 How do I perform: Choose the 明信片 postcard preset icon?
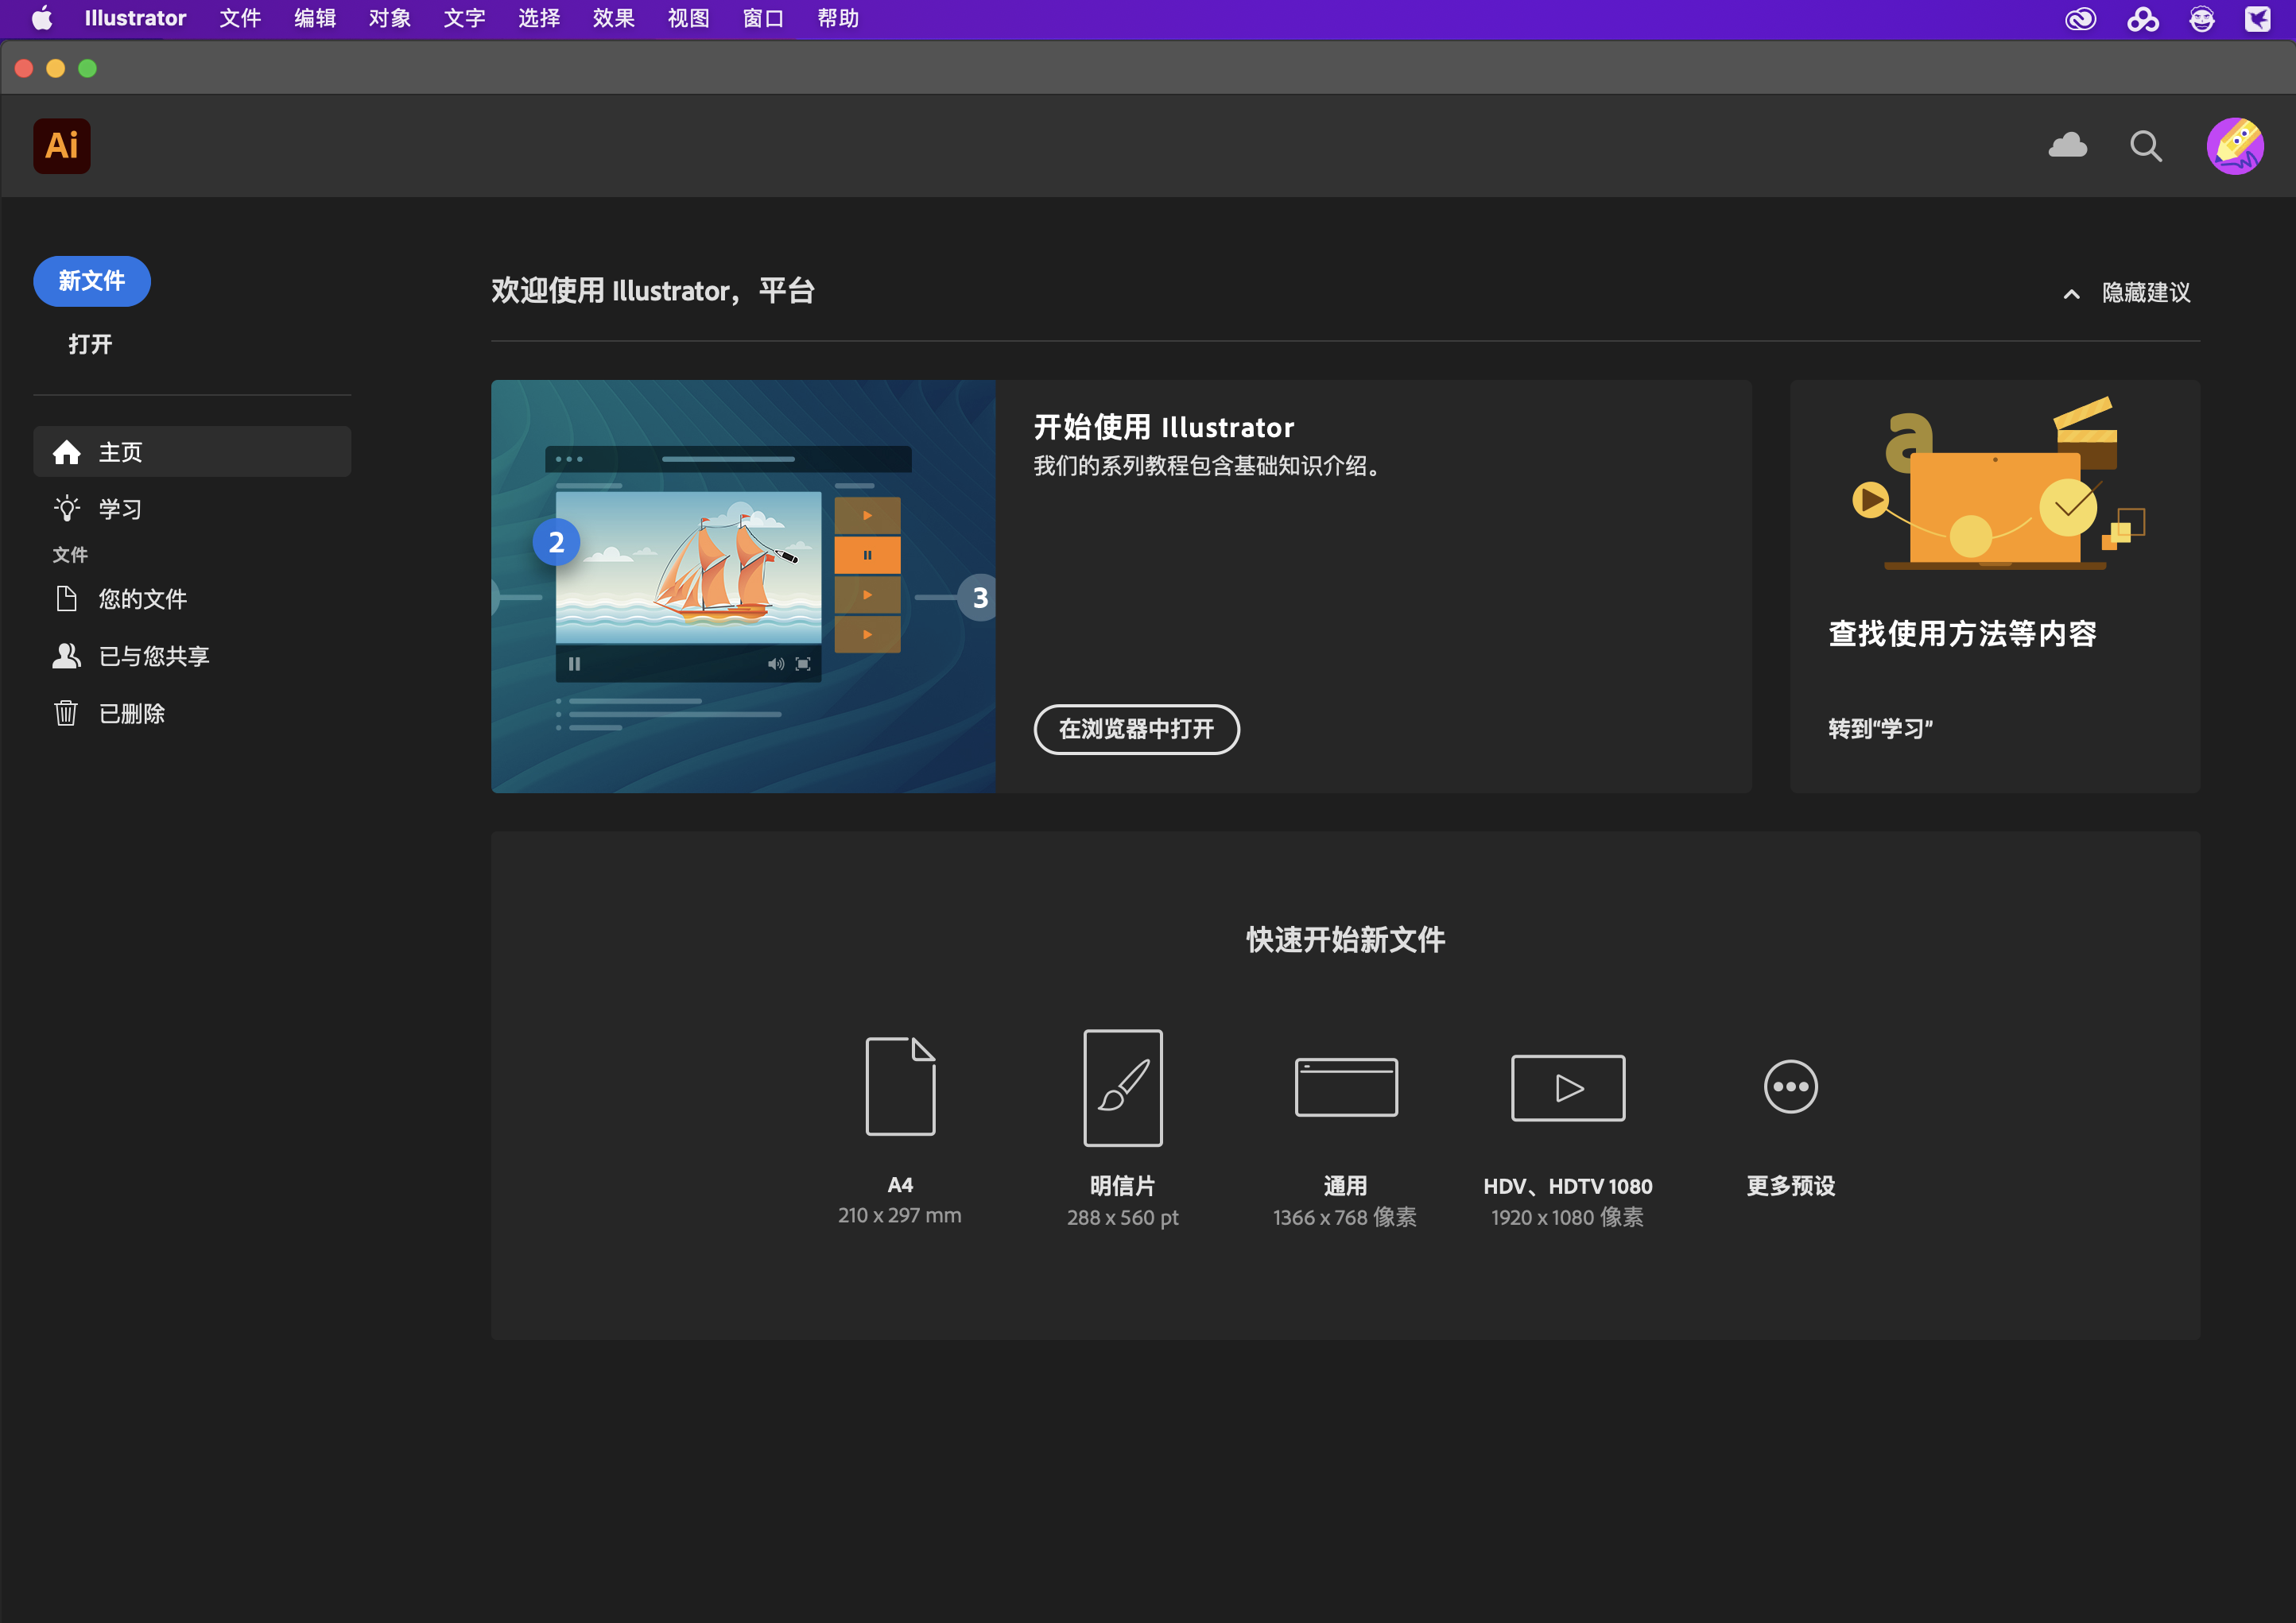tap(1122, 1087)
